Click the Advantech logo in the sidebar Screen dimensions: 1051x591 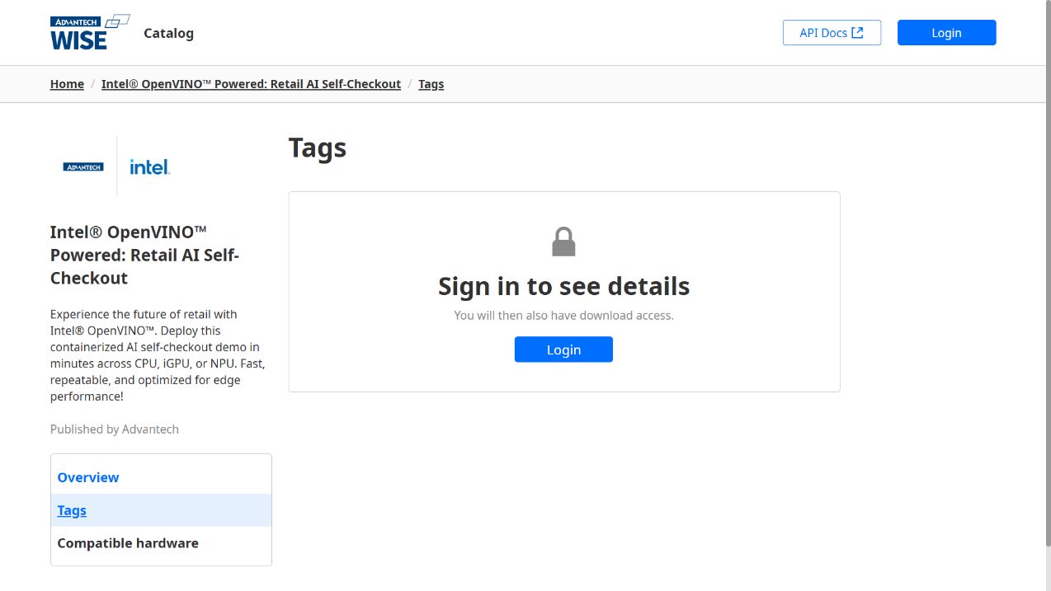[83, 167]
